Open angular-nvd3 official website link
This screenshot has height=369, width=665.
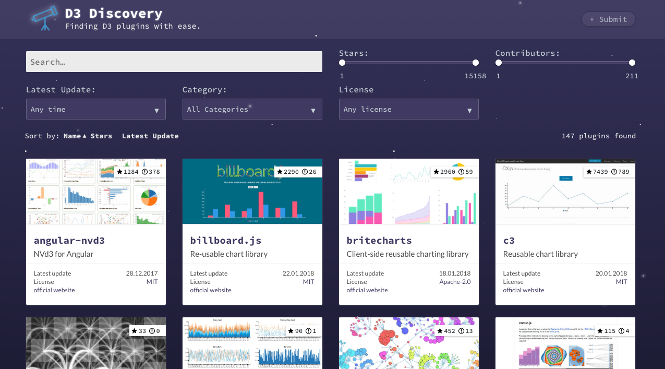(x=54, y=290)
